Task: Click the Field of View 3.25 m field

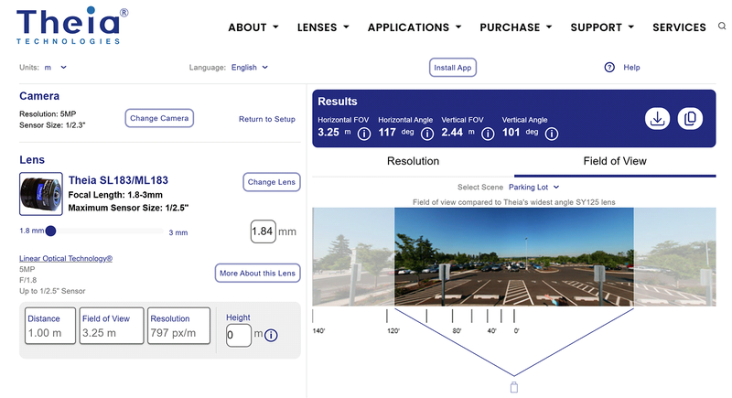Action: point(112,326)
